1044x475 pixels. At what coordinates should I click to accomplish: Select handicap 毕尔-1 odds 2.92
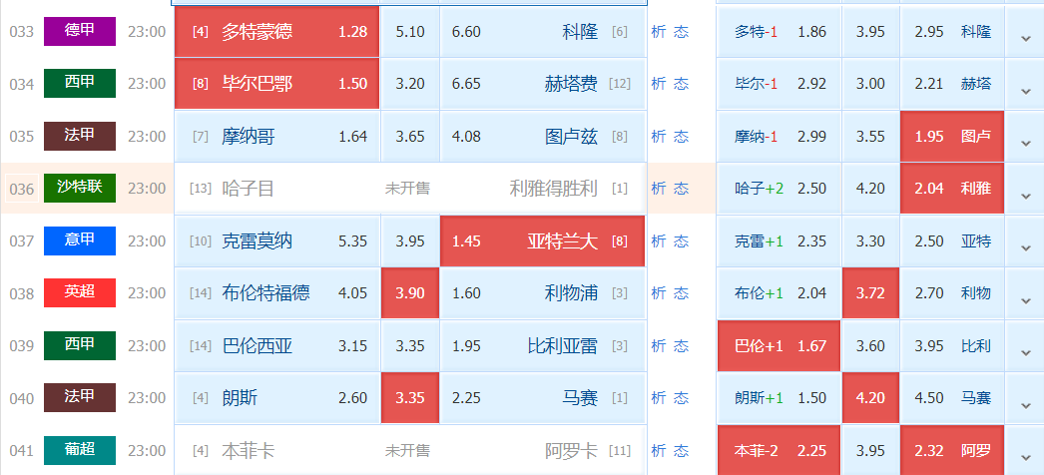coord(779,84)
